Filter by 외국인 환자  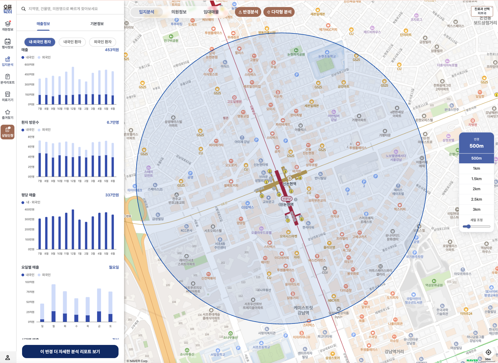point(103,42)
